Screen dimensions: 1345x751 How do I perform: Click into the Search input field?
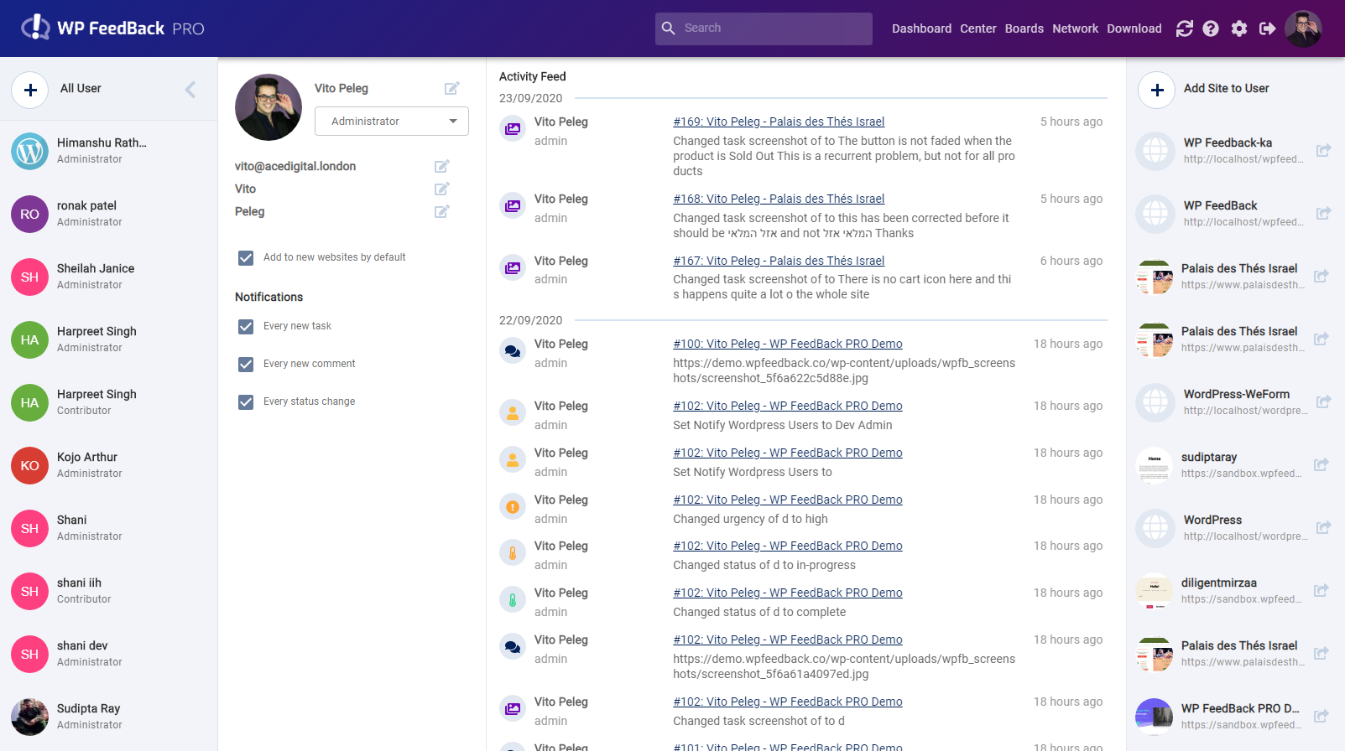(x=772, y=28)
